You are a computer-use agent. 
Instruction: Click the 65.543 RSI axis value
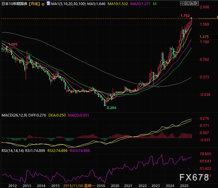coord(205,161)
